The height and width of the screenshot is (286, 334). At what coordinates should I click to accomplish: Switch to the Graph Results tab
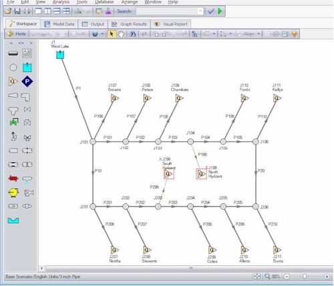click(x=130, y=24)
